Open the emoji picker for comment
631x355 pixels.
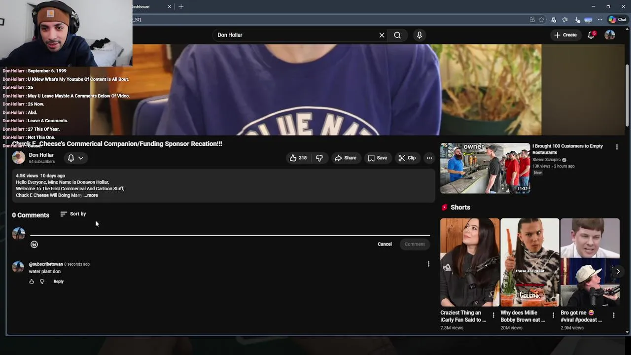(x=34, y=244)
